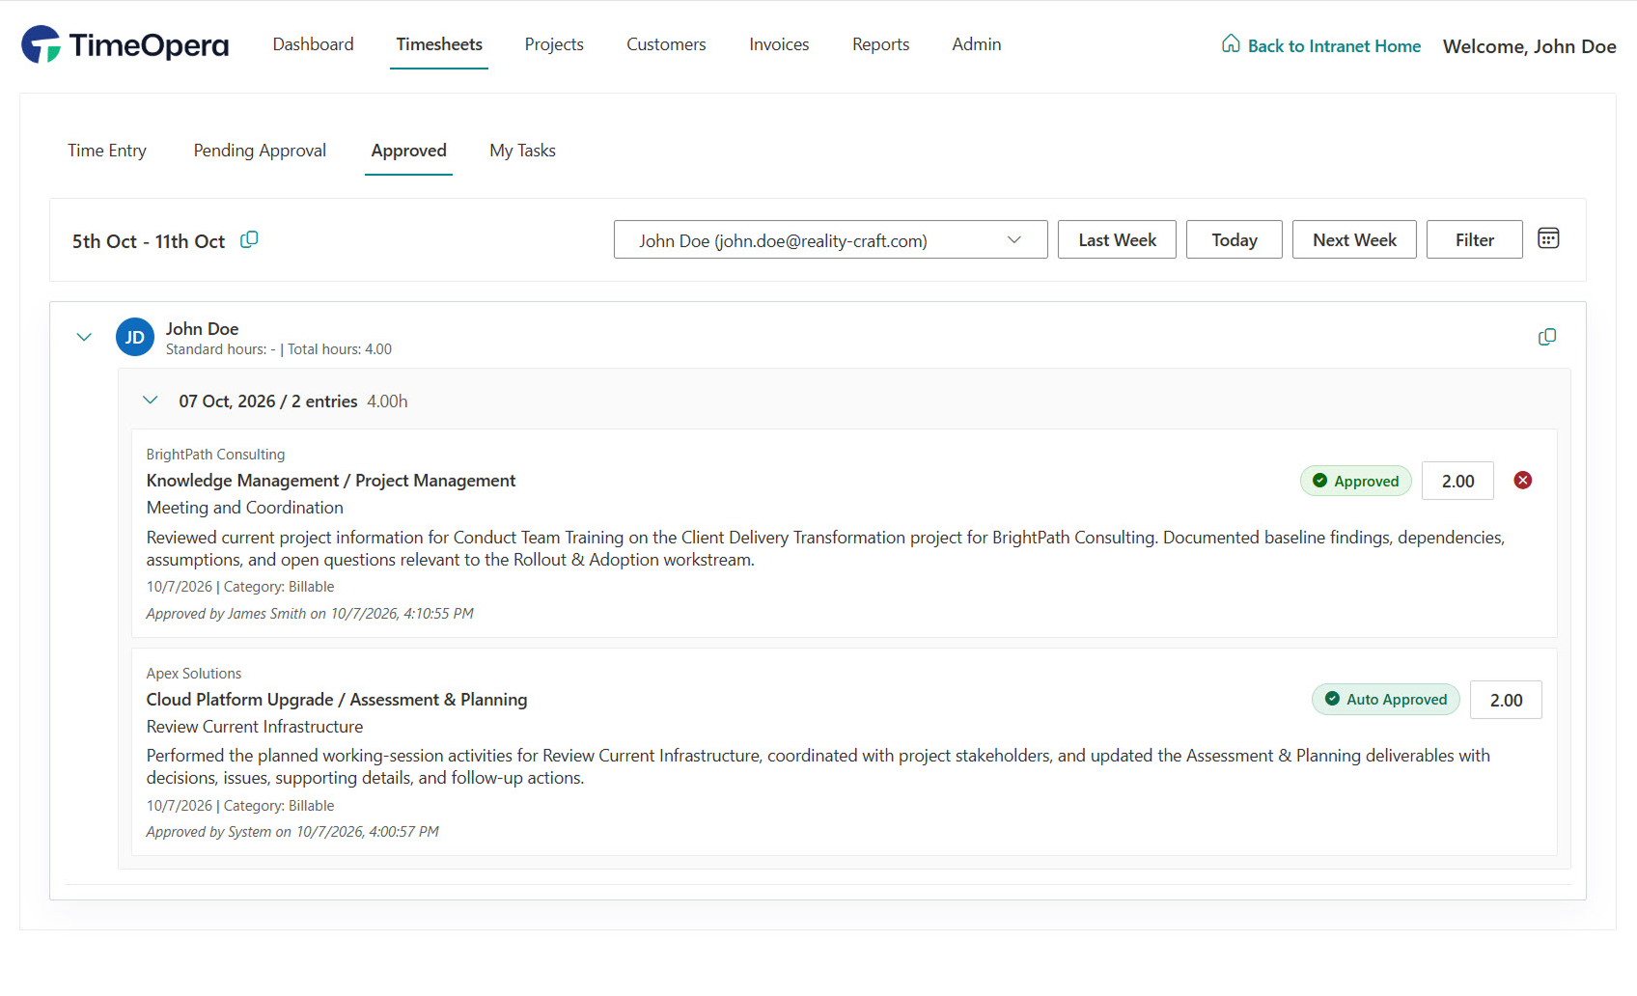Image resolution: width=1637 pixels, height=996 pixels.
Task: Click the Today button
Action: 1235,239
